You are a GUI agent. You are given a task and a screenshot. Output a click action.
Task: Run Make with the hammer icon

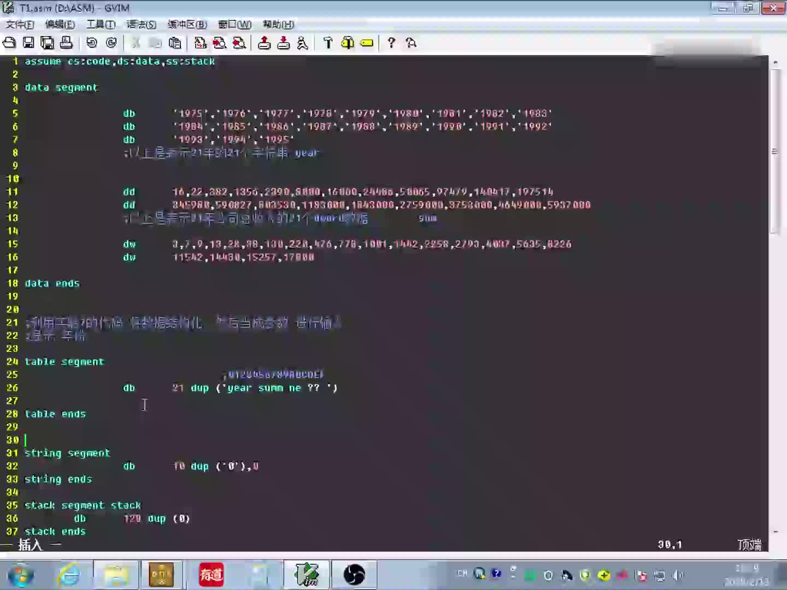[328, 43]
